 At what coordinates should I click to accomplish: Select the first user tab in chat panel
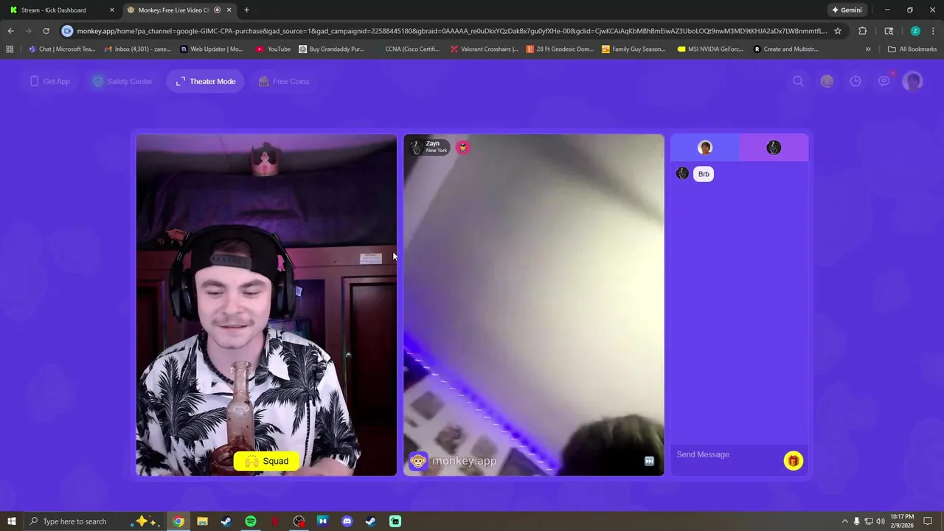[705, 147]
